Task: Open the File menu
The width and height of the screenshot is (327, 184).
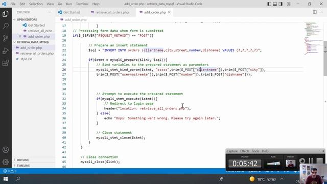Action: tap(13, 4)
